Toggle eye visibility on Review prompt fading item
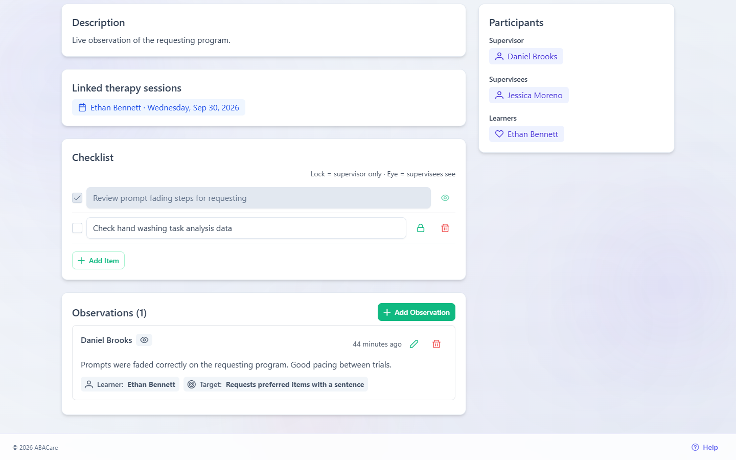The image size is (736, 460). 445,198
